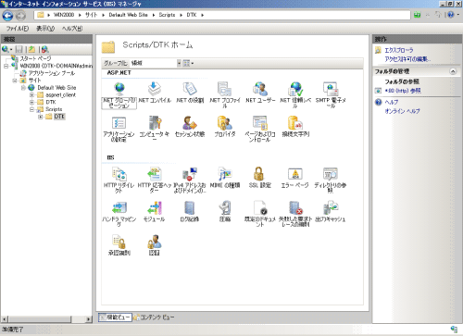Screen dimensions: 463x336
Task: Click the connections pane horizontal scrollbar
Action: point(46,319)
